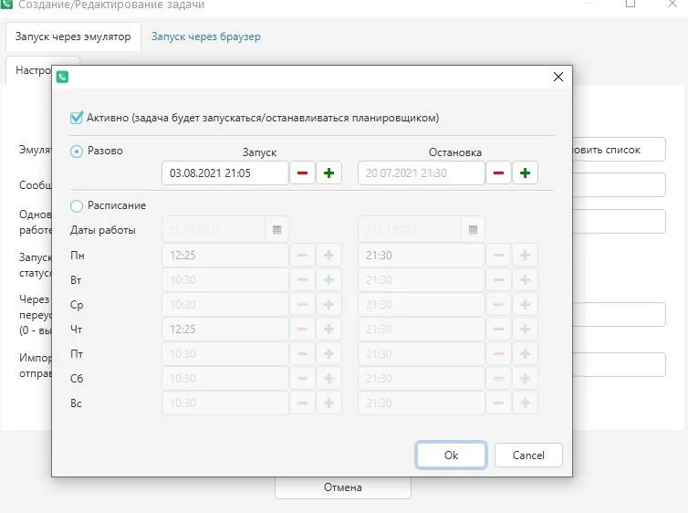Image resolution: width=688 pixels, height=513 pixels.
Task: Minus button for Сб start time
Action: pos(302,378)
